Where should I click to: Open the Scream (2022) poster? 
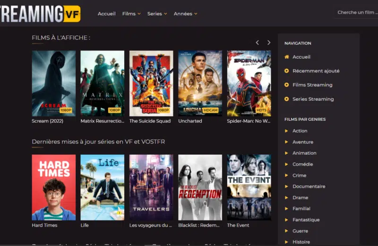53,83
